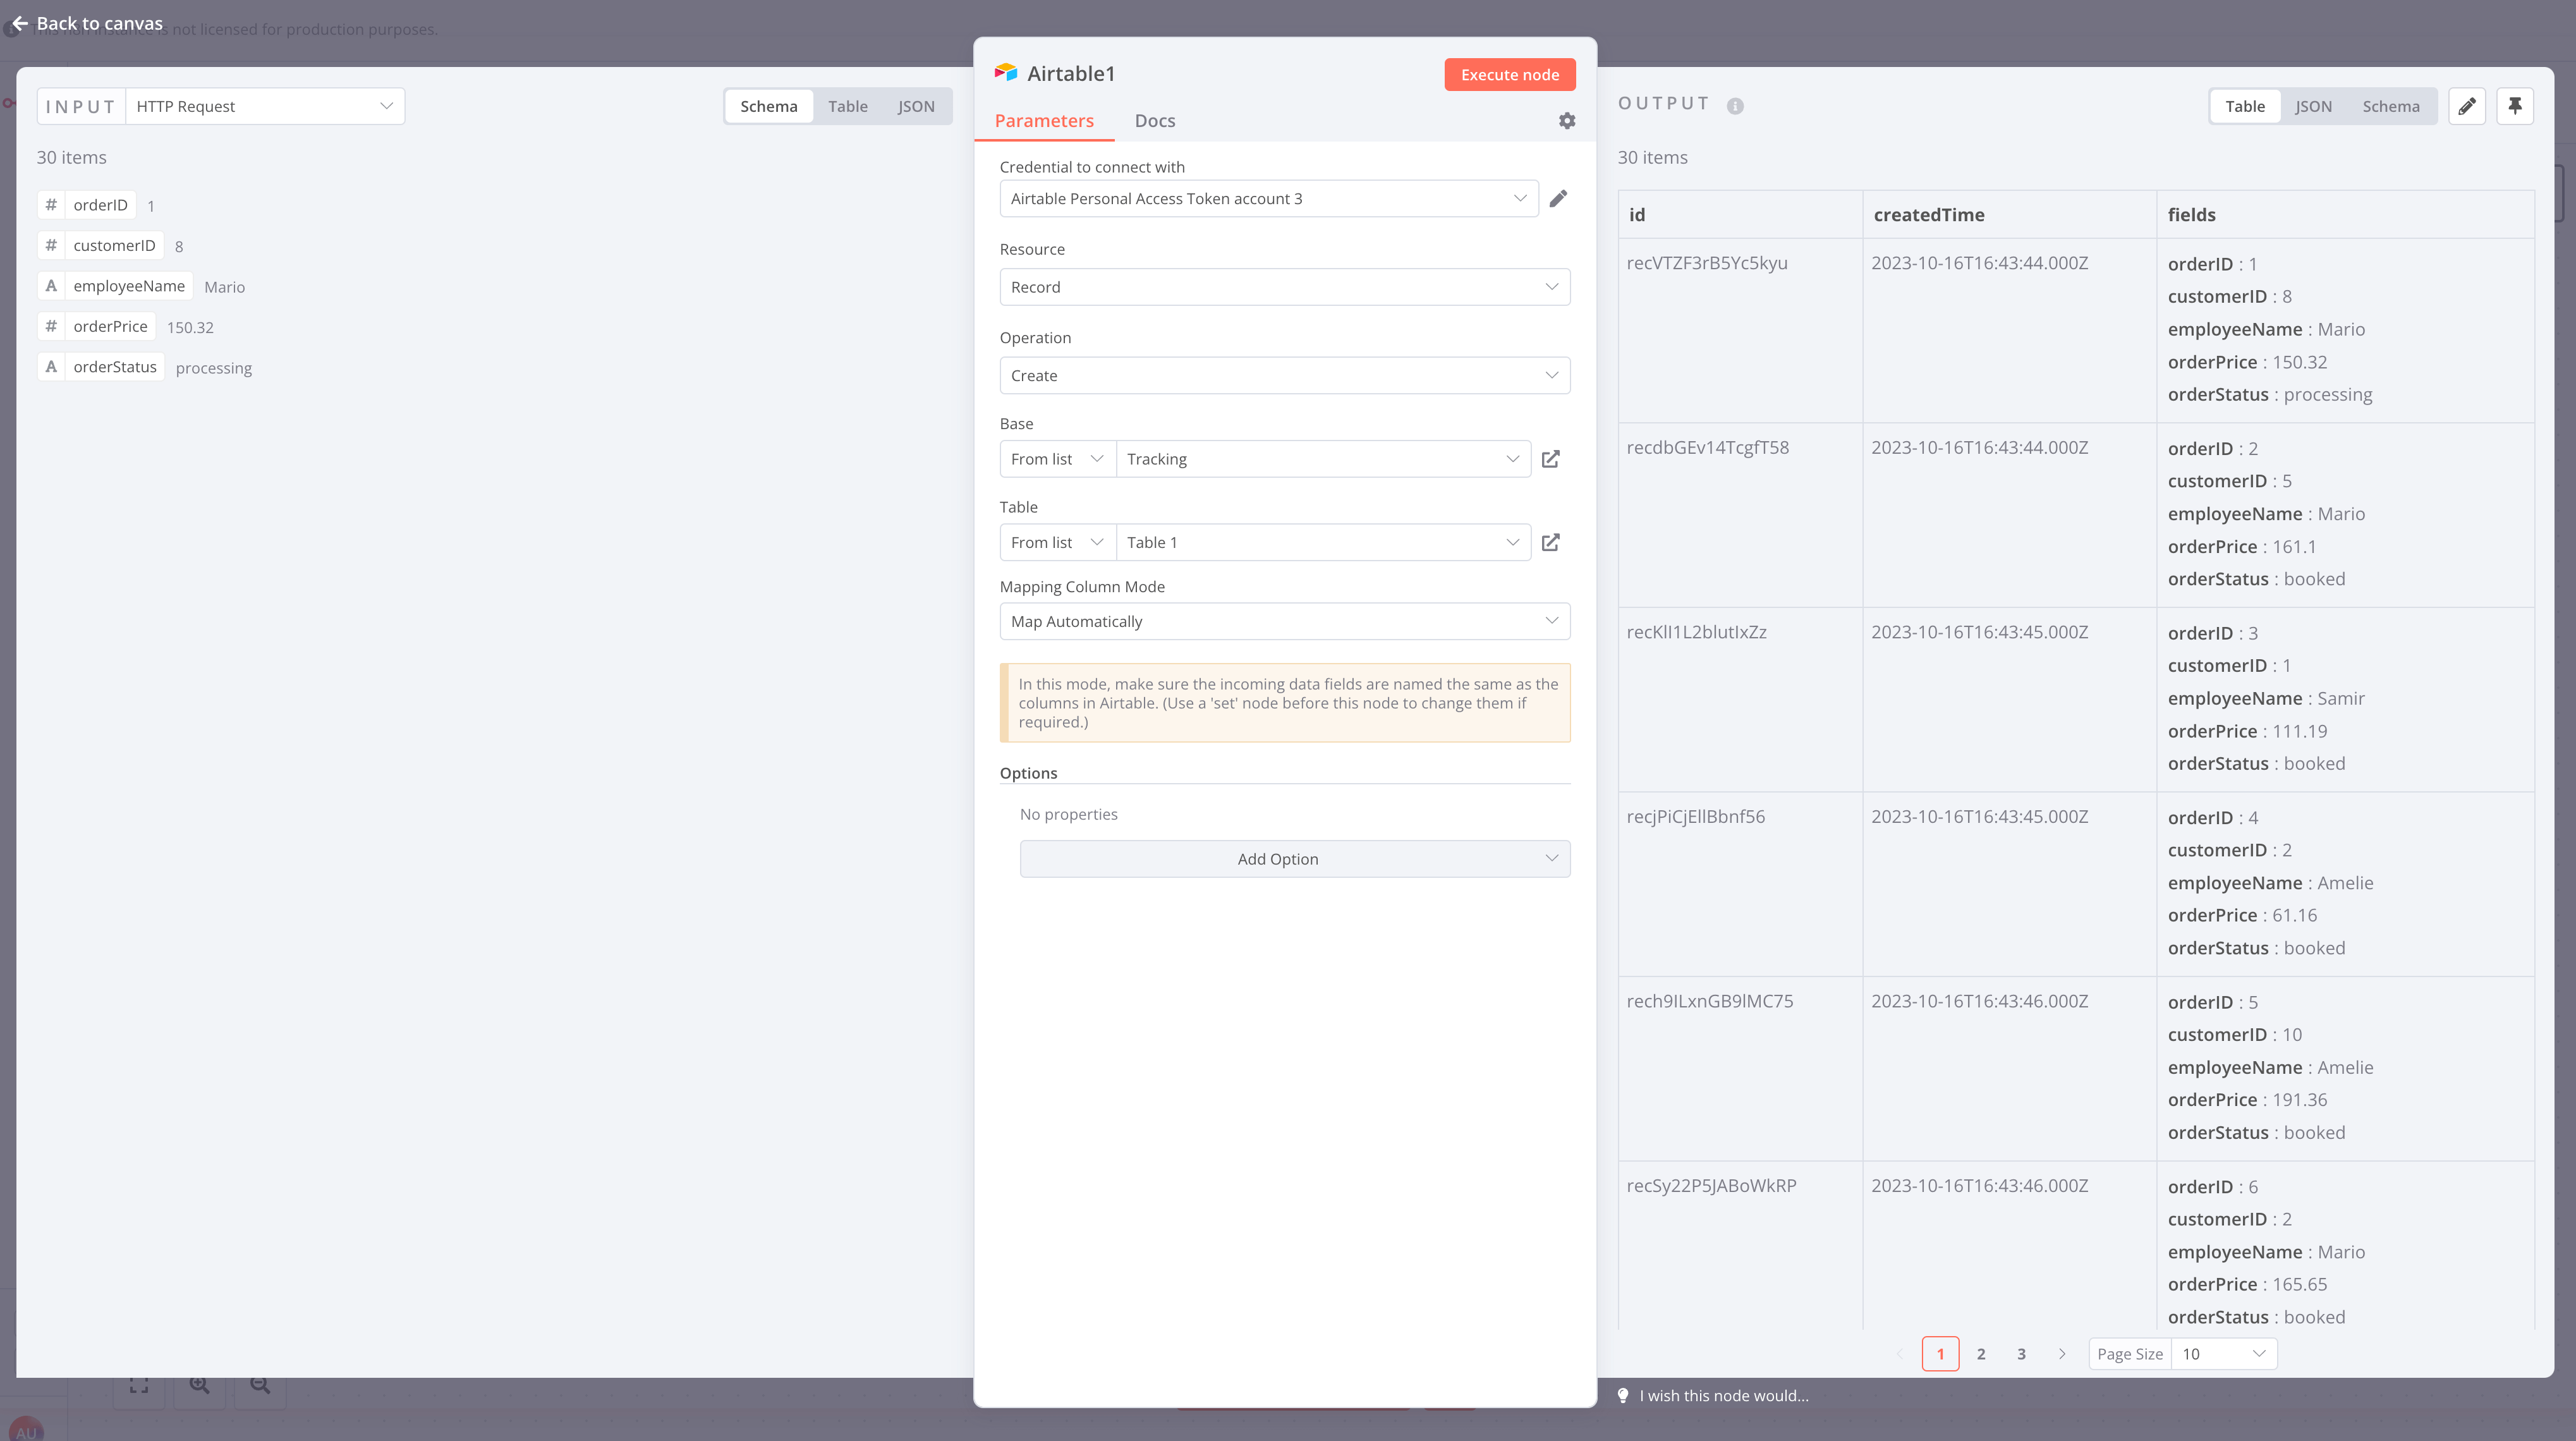The width and height of the screenshot is (2576, 1441).
Task: Switch to the Docs tab
Action: pyautogui.click(x=1155, y=120)
